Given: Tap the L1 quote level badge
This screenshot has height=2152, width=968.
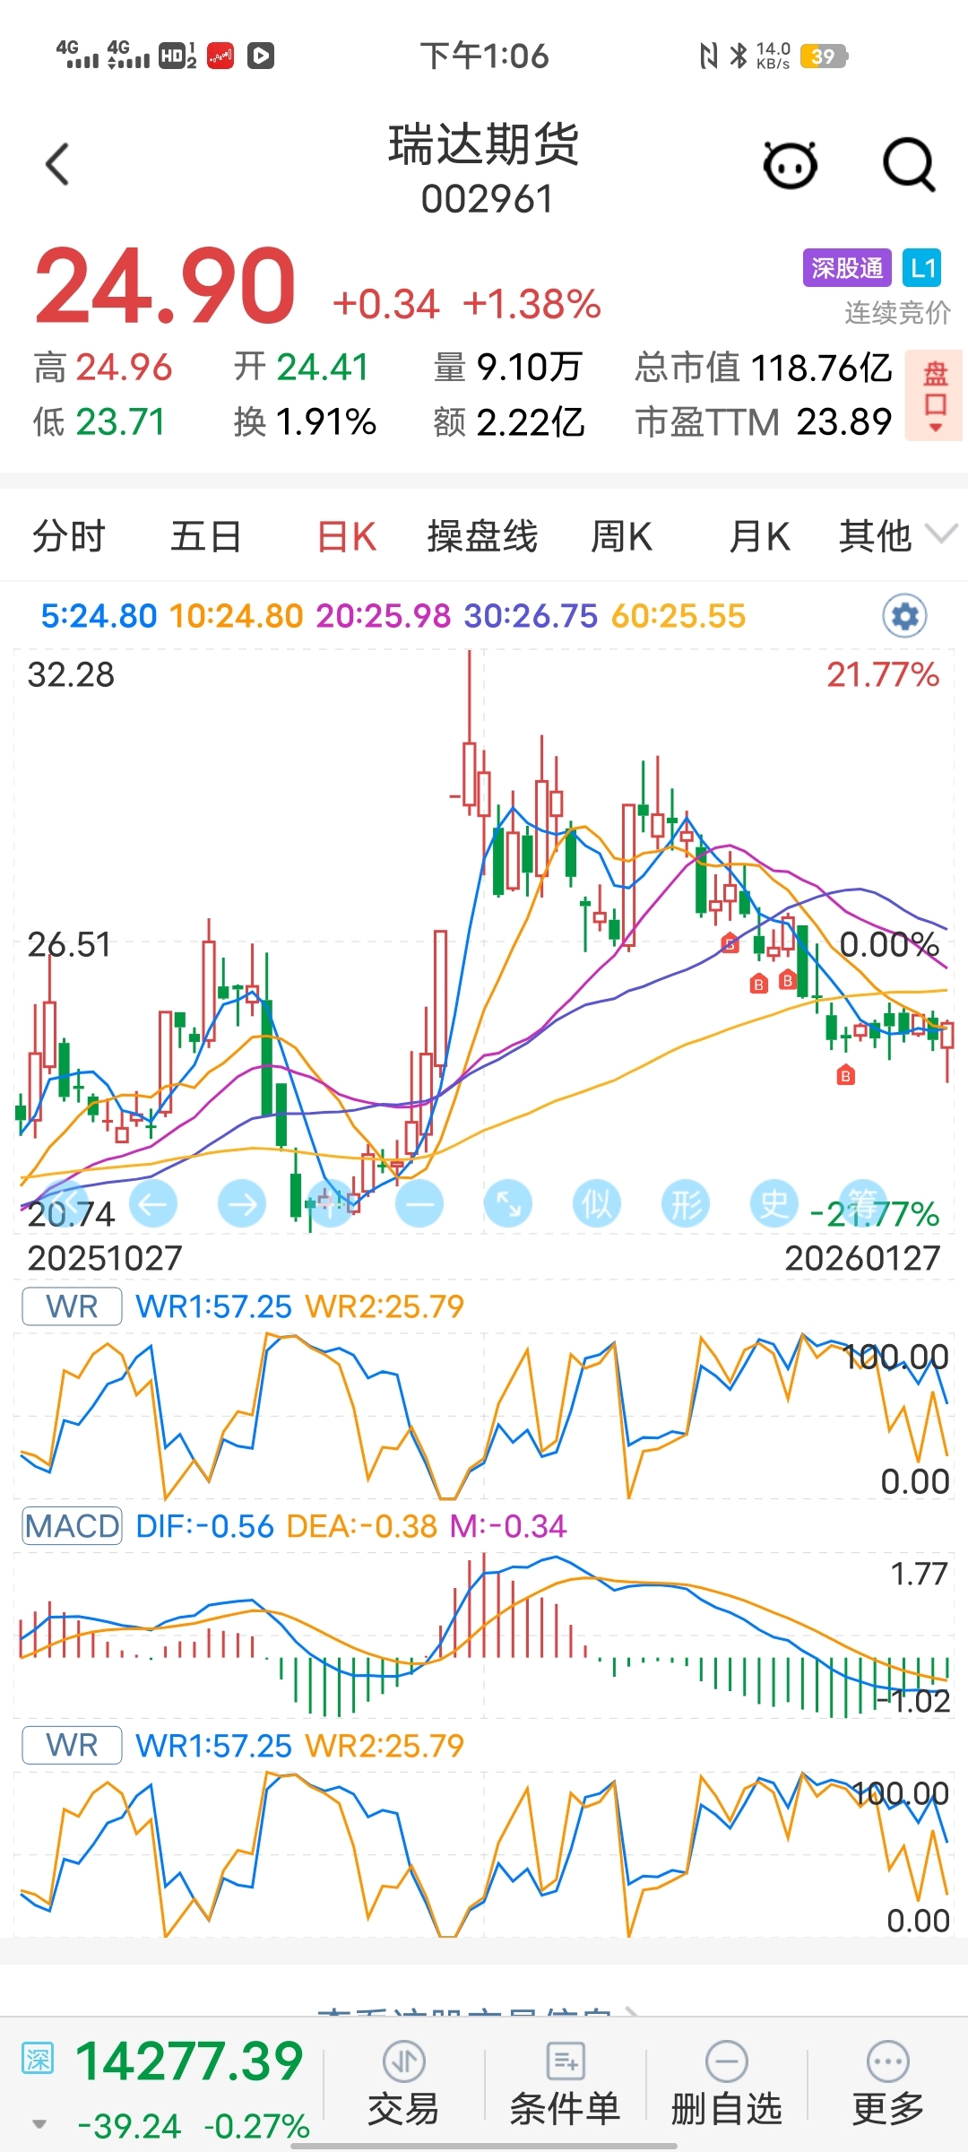Looking at the screenshot, I should click(922, 268).
